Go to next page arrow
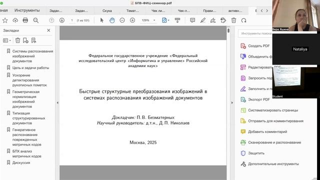This screenshot has height=180, width=320. [62, 20]
